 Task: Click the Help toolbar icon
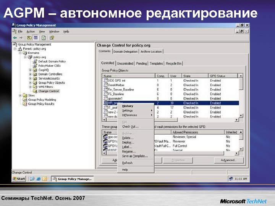(x=52, y=38)
